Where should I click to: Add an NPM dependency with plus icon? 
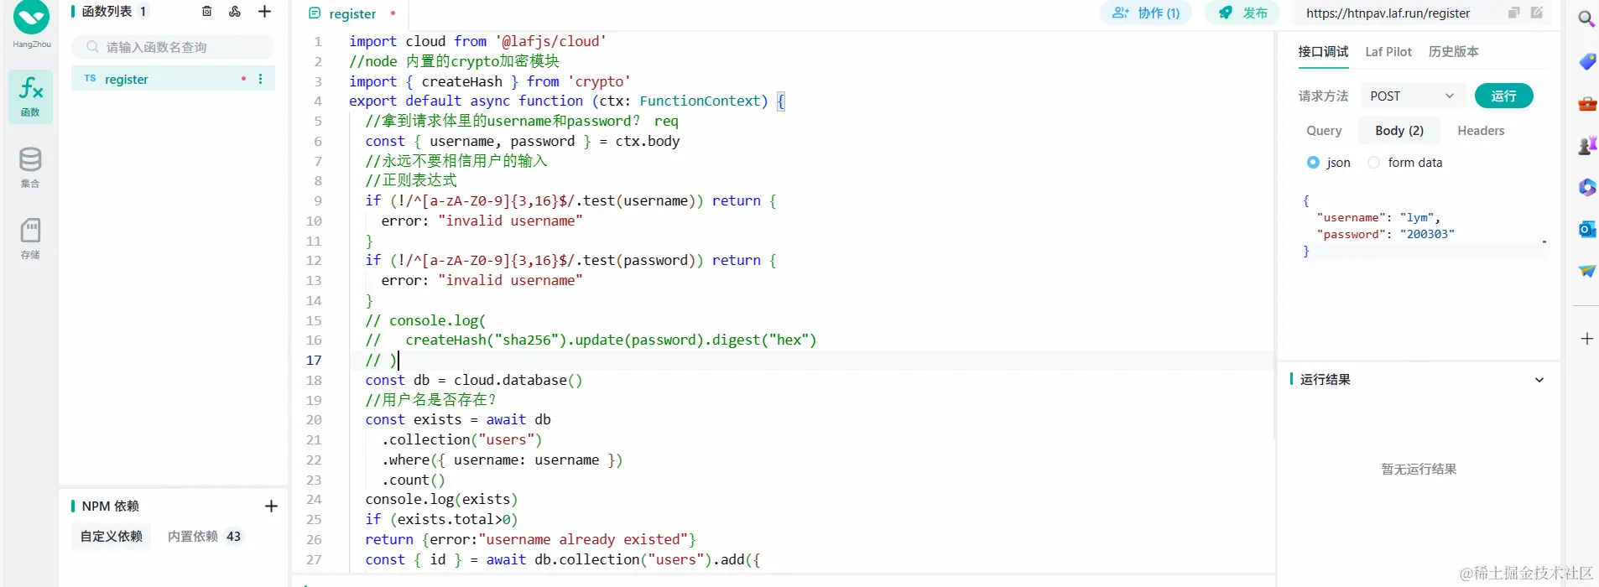pos(271,506)
